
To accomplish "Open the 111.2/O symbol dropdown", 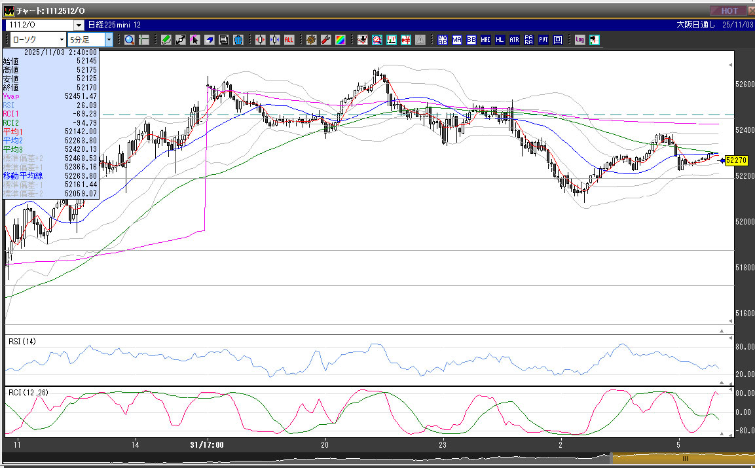I will click(79, 25).
